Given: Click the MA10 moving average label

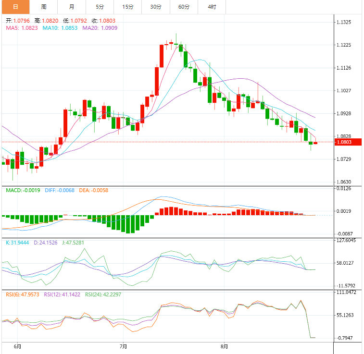Looking at the screenshot, I should [60, 28].
